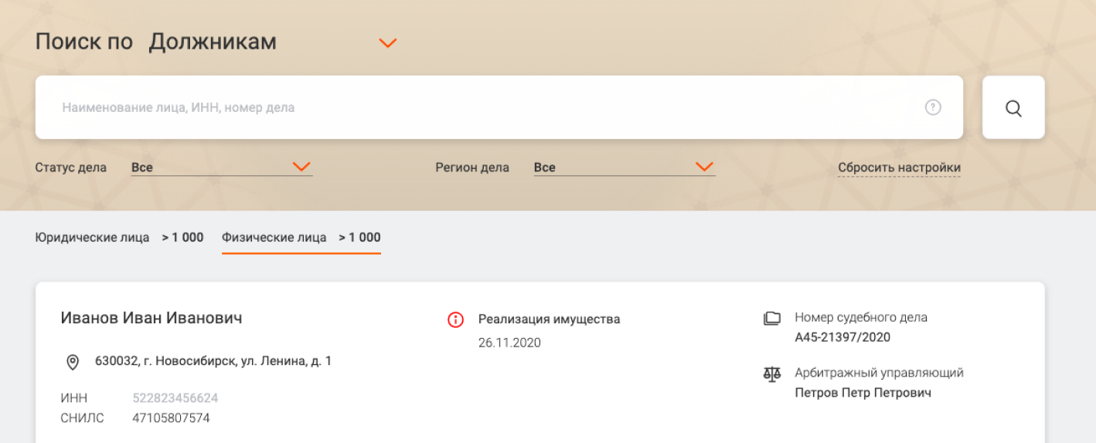Expand the Должникам search type chevron
Viewport: 1096px width, 443px height.
(x=388, y=43)
